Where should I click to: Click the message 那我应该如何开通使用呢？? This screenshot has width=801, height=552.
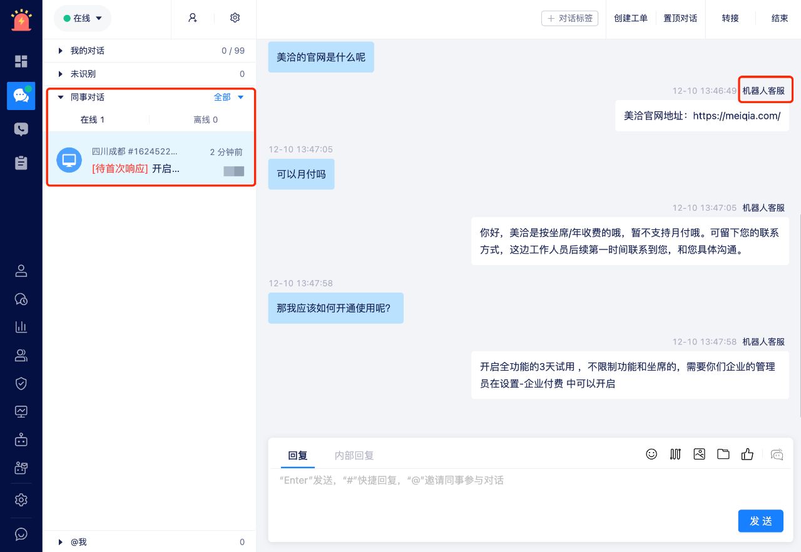[x=336, y=308]
